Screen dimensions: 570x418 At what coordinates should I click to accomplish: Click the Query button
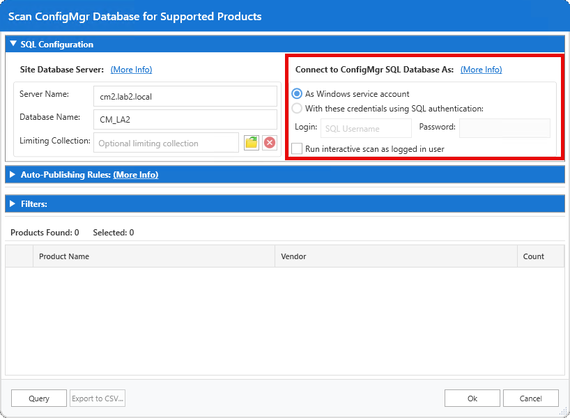coord(38,398)
